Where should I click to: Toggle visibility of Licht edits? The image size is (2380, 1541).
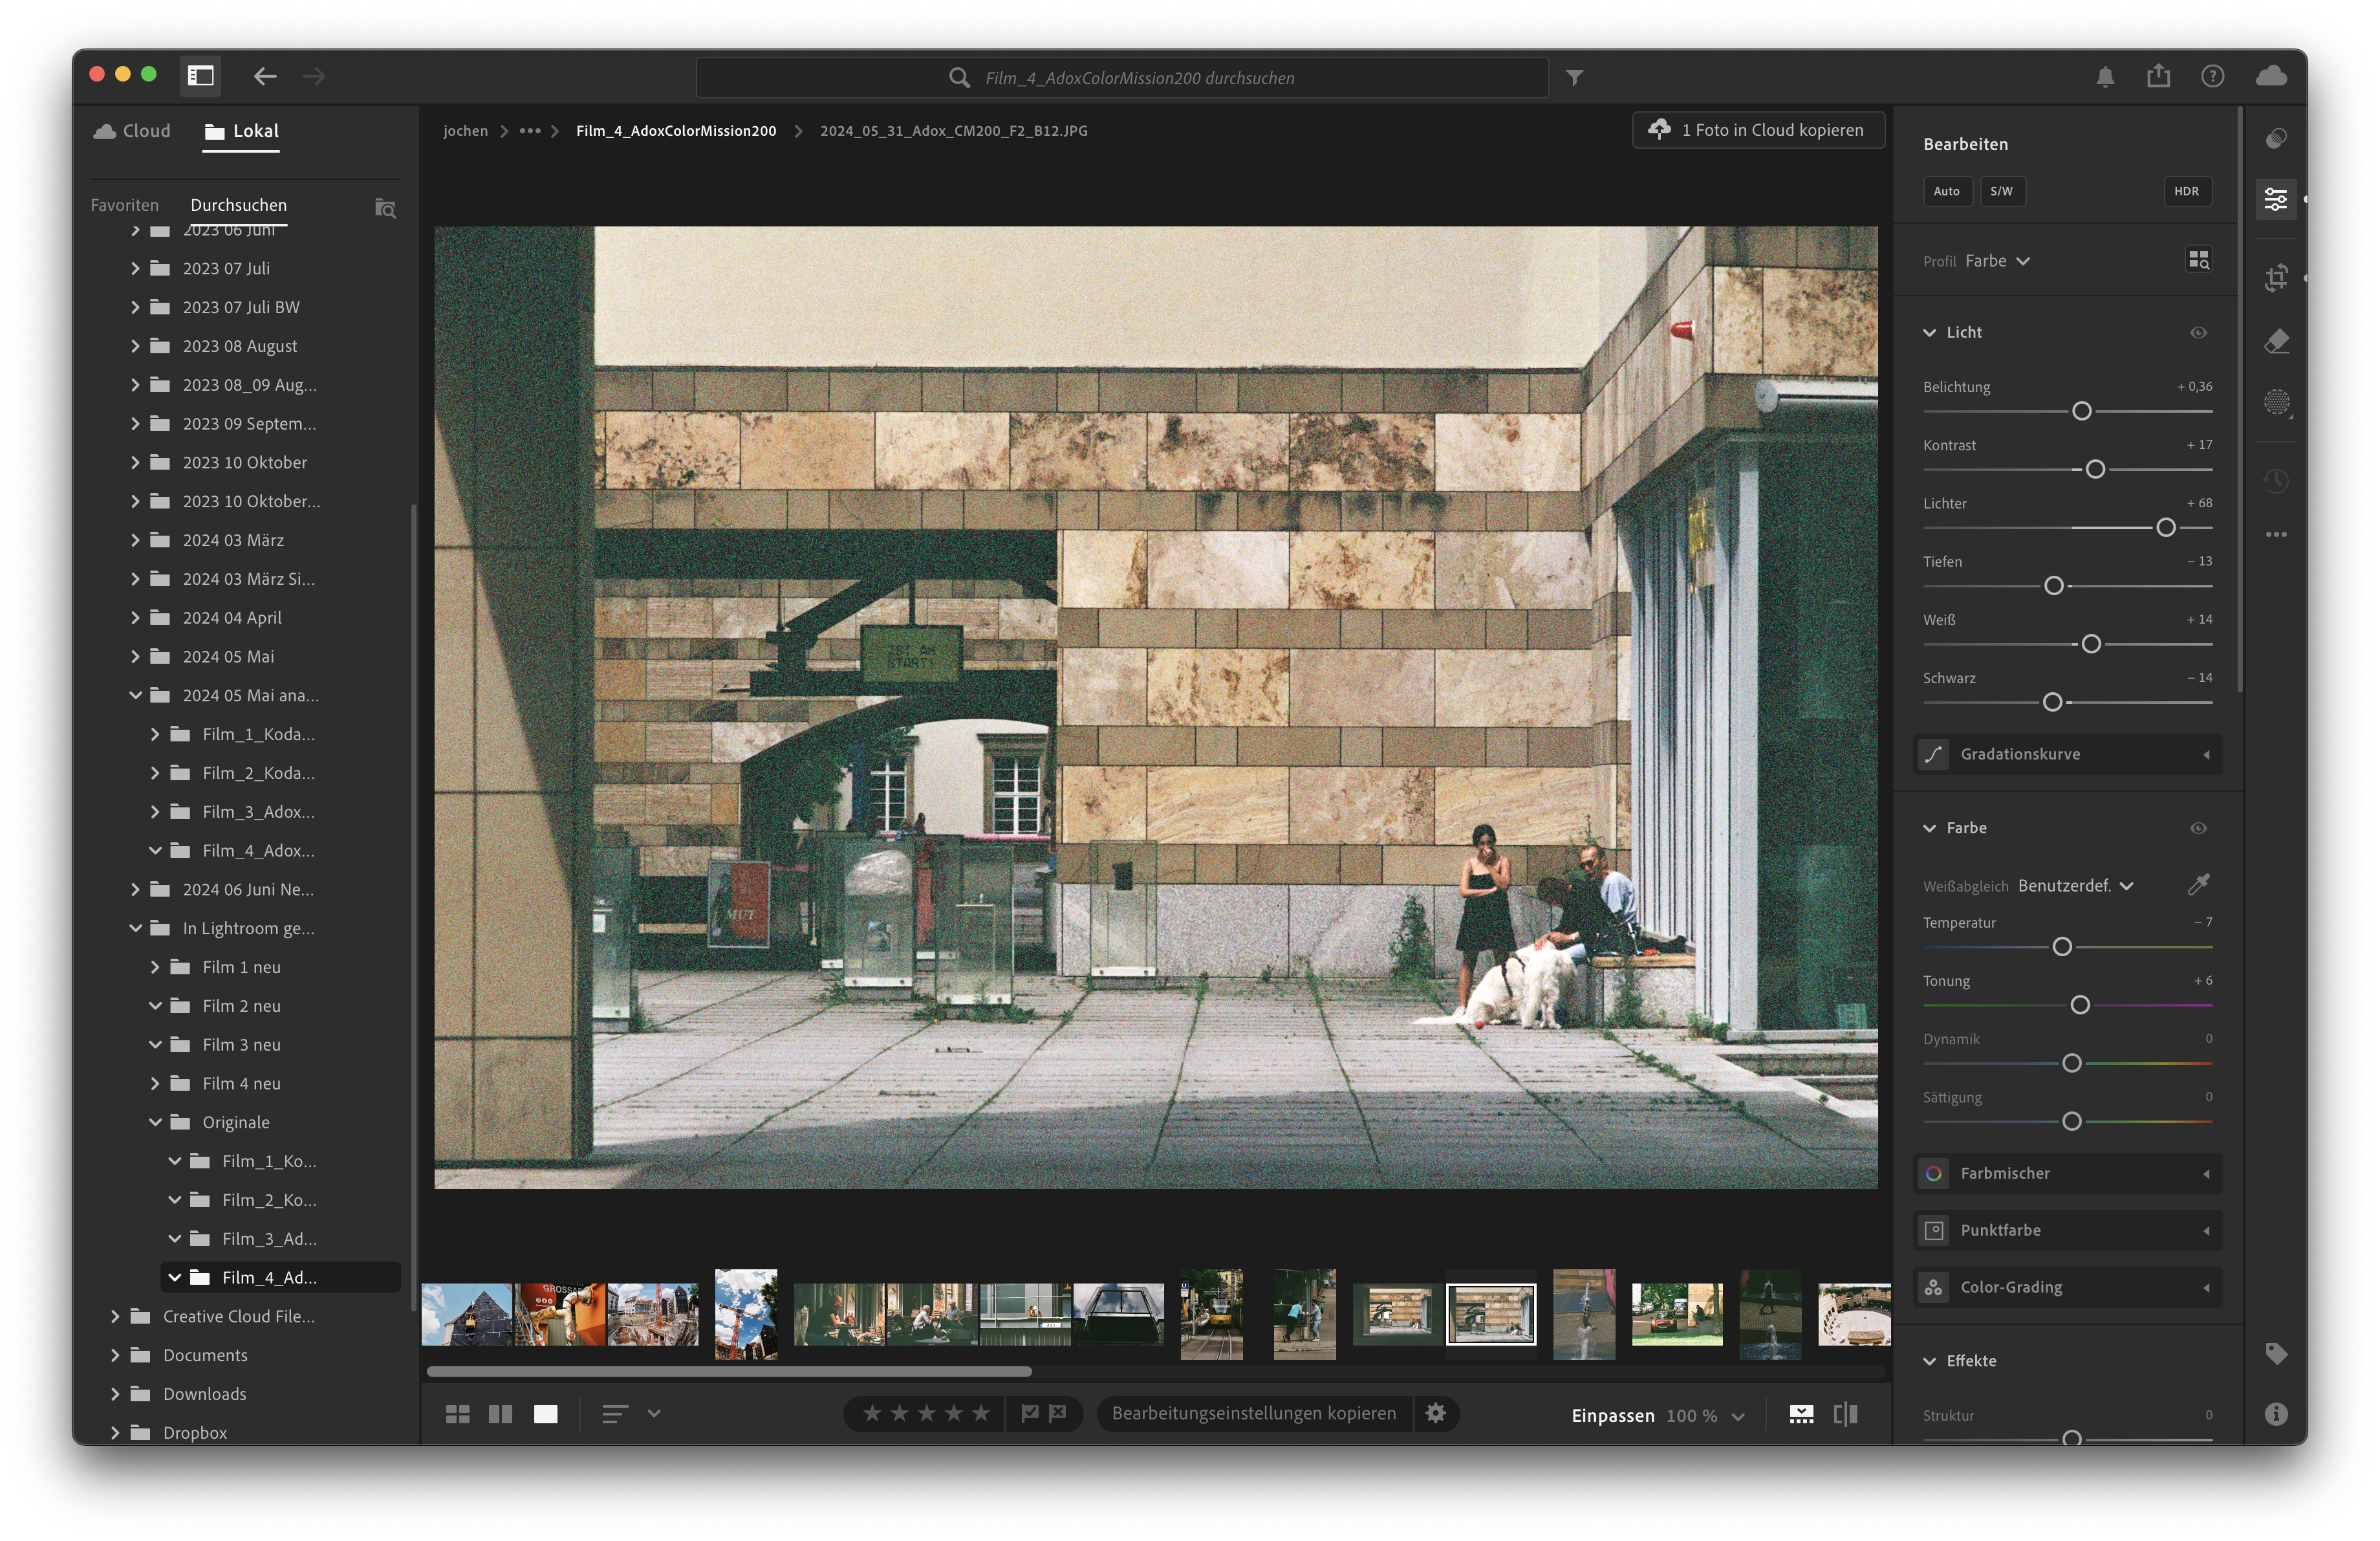tap(2198, 333)
